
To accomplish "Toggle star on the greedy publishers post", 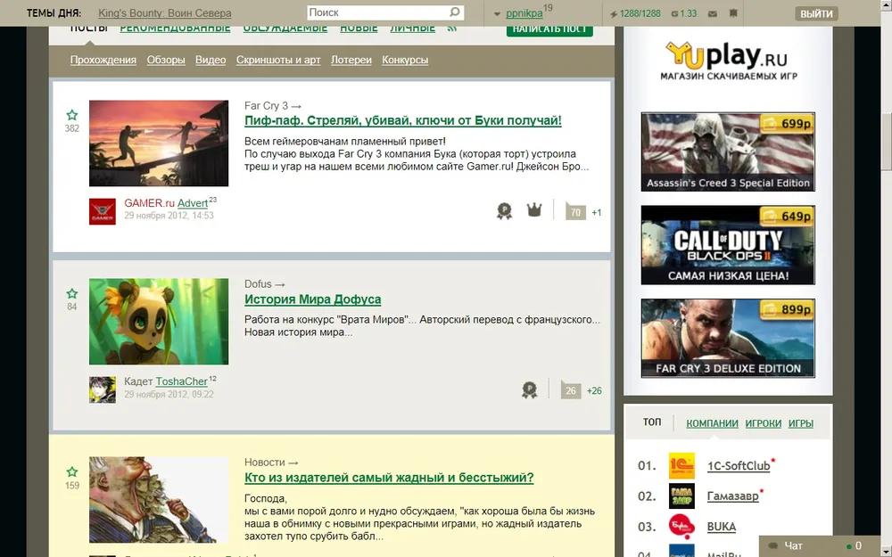I will (x=72, y=471).
